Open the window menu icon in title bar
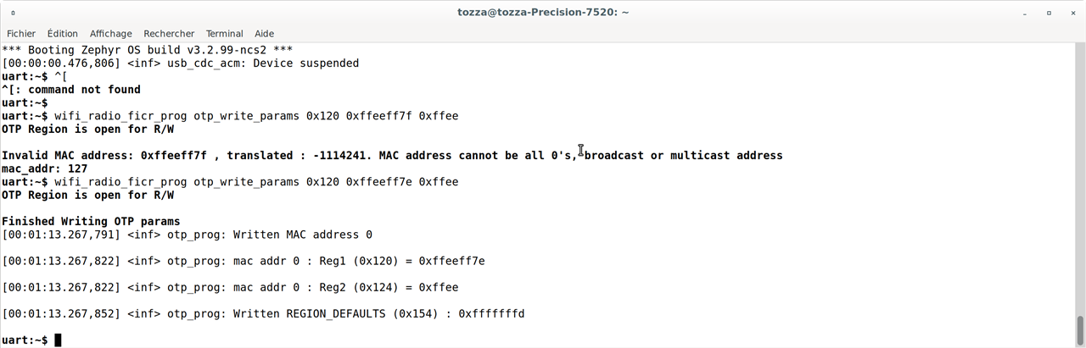Image resolution: width=1086 pixels, height=348 pixels. (x=13, y=13)
